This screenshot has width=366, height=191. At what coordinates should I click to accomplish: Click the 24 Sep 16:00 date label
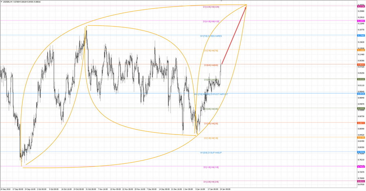click(x=30, y=189)
